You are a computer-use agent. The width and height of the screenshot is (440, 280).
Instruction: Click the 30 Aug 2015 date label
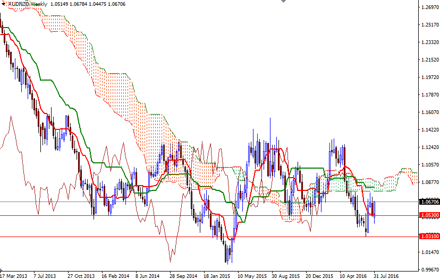coord(286,276)
